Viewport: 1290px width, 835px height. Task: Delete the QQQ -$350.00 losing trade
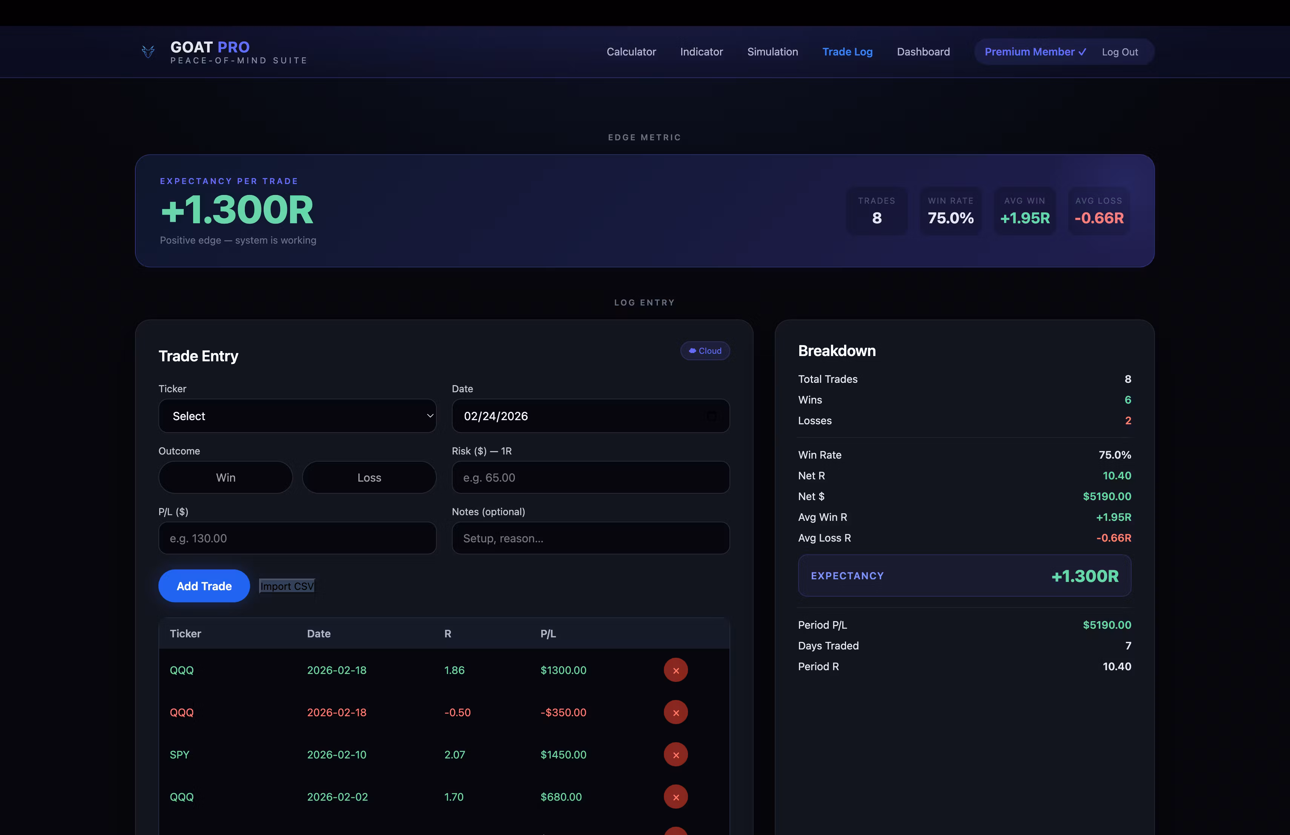point(675,712)
